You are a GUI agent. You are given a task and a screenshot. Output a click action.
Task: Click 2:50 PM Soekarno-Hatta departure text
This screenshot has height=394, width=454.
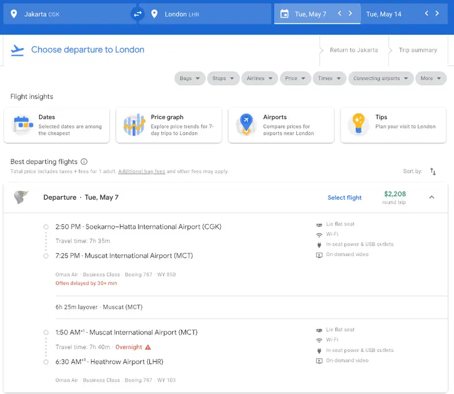point(138,227)
